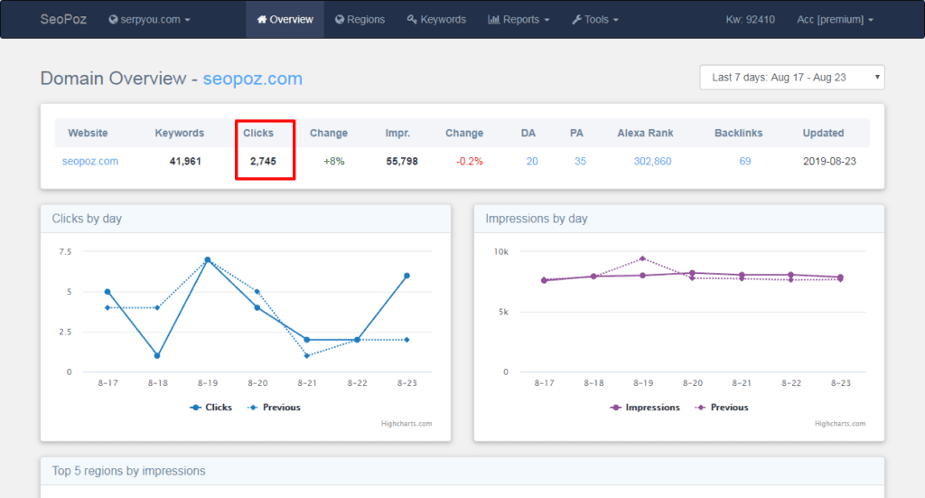Open the seopoz.com link in page heading
This screenshot has height=498, width=925.
click(x=253, y=79)
